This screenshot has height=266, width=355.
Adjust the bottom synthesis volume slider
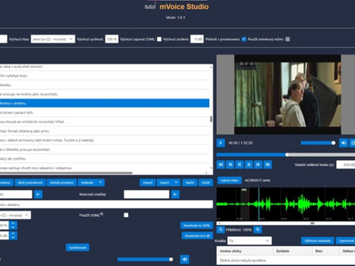point(145,260)
